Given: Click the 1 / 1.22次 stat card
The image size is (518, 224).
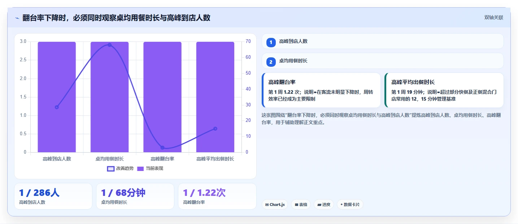Looking at the screenshot, I should click(x=217, y=196).
